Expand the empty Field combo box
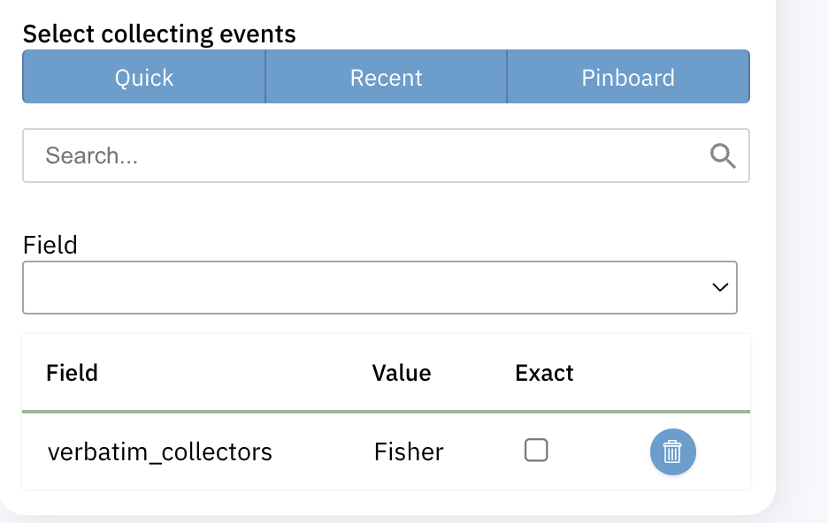Viewport: 828px width, 523px height. (x=379, y=287)
